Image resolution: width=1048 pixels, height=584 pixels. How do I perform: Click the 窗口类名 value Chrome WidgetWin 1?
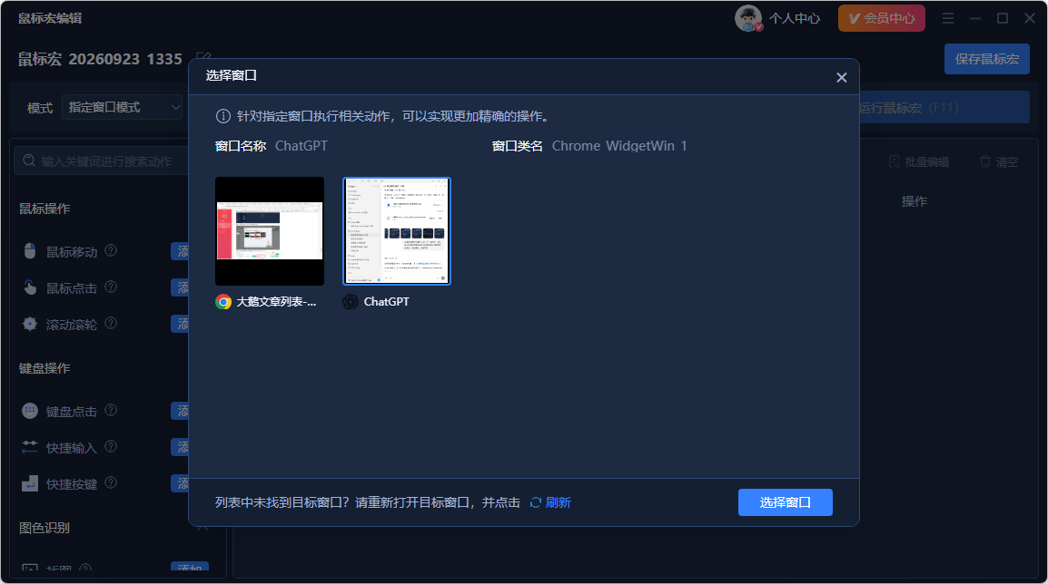click(x=619, y=146)
